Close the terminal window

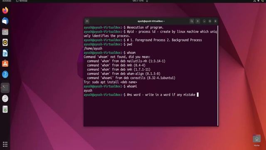click(215, 21)
